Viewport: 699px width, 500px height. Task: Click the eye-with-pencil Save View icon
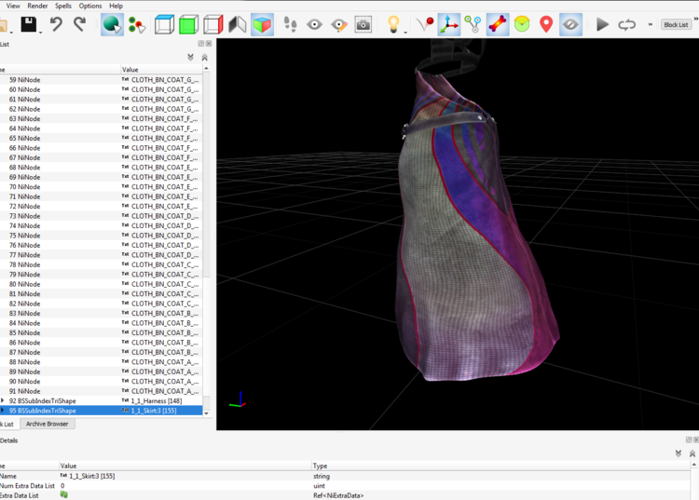339,24
